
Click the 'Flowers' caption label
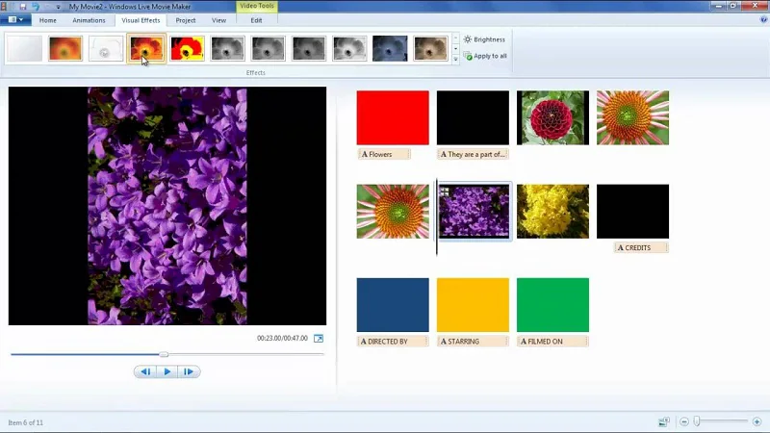coord(384,154)
